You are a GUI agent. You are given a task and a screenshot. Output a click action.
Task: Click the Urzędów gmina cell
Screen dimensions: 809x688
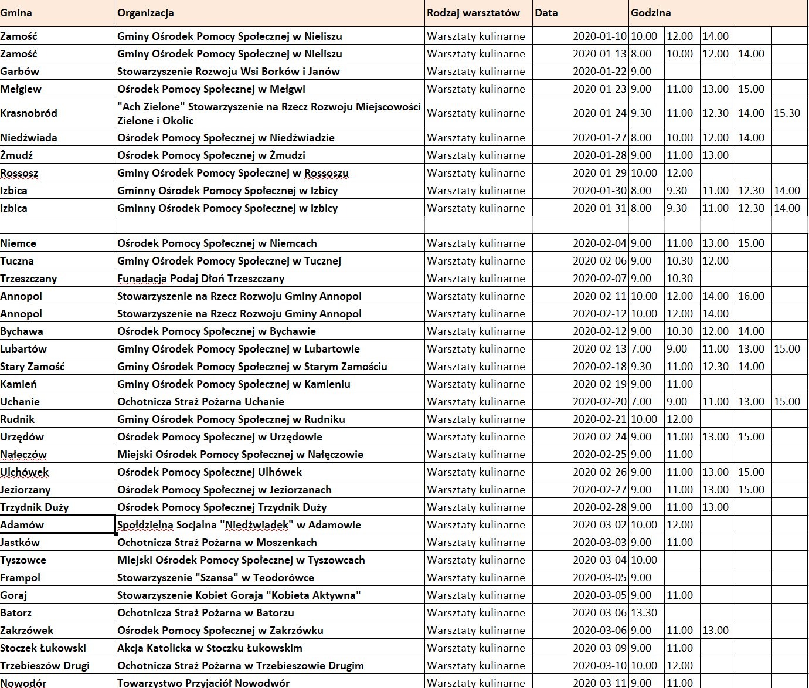(57, 437)
